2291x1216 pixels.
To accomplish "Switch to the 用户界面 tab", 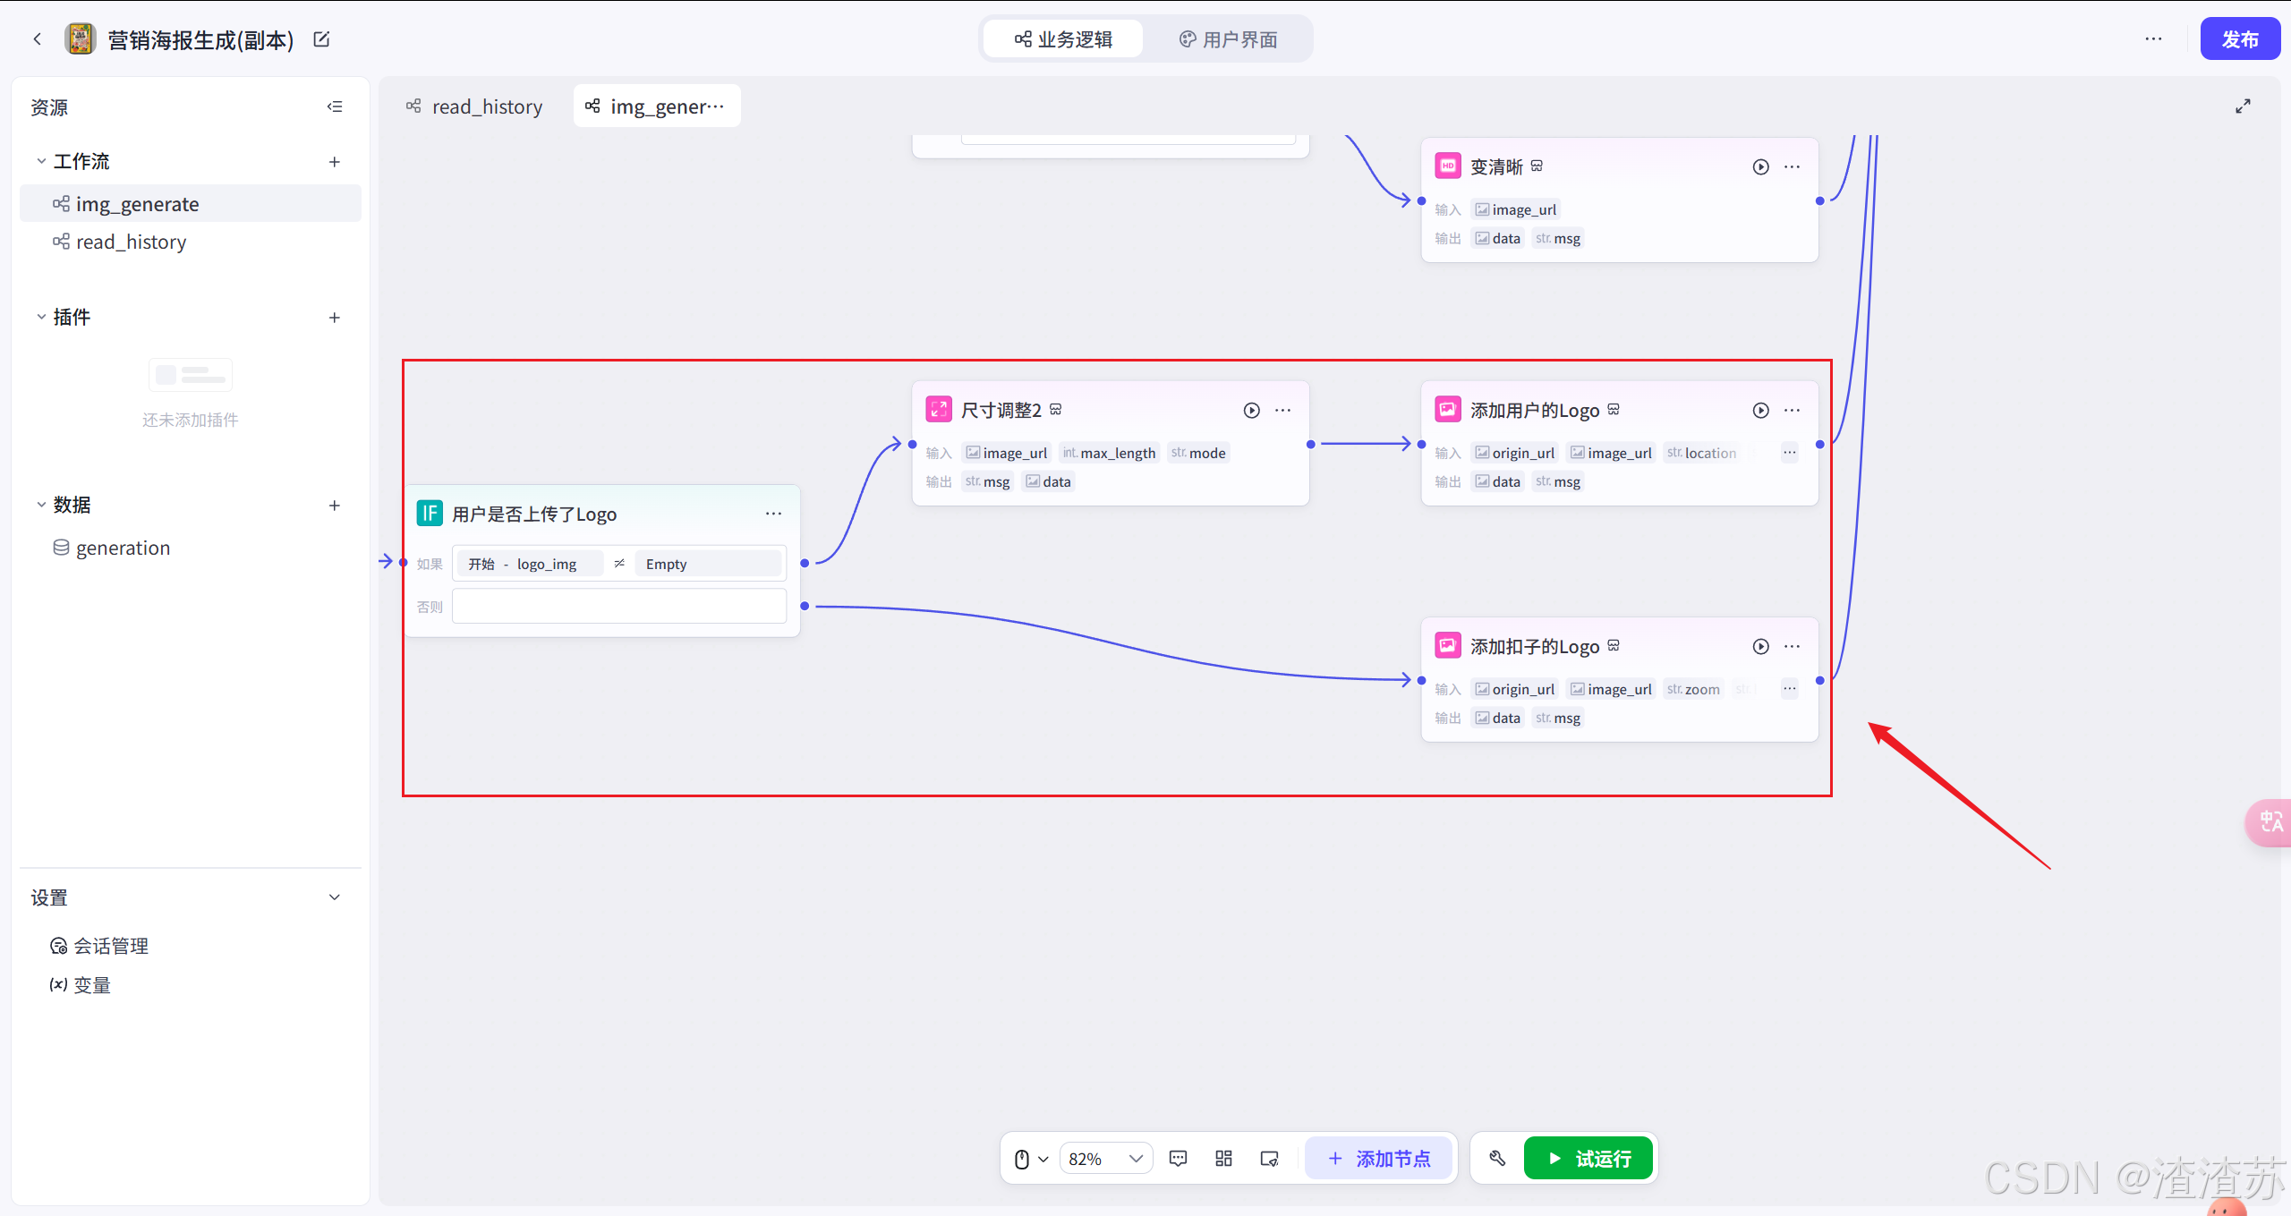I will tap(1228, 39).
